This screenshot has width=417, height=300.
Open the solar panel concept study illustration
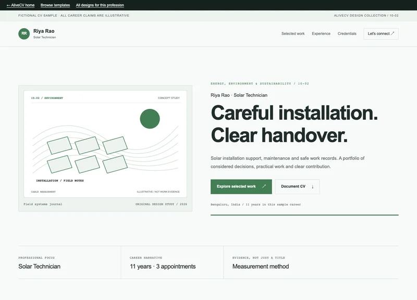coord(105,144)
